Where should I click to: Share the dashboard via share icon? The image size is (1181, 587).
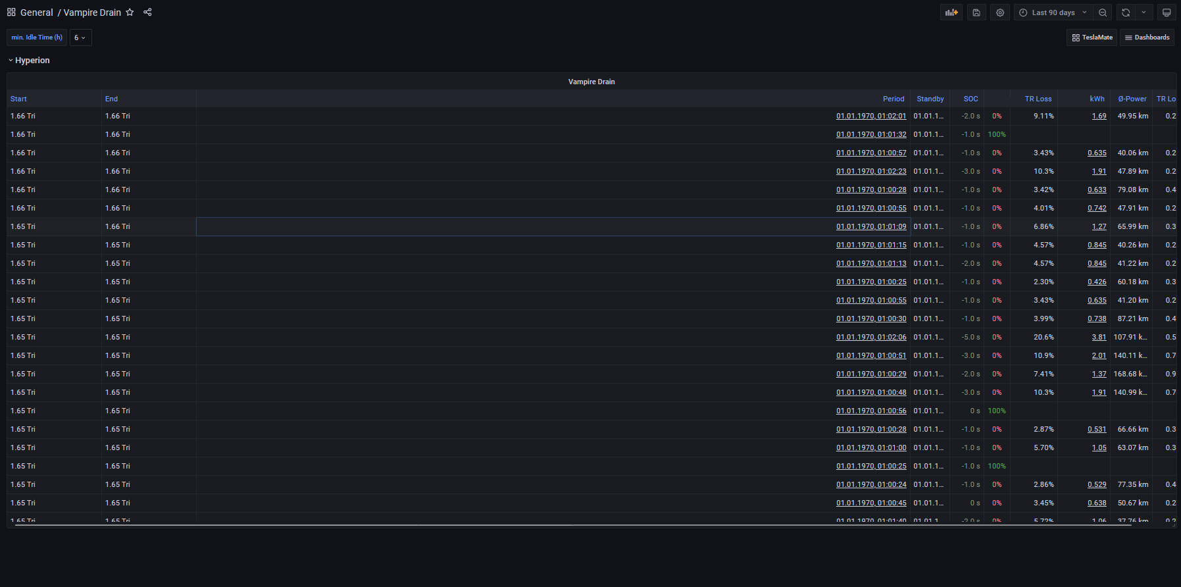click(147, 13)
